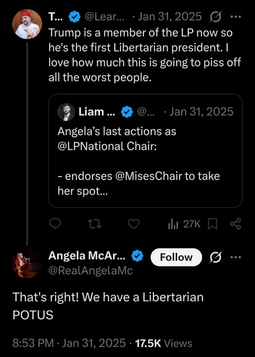Open the quoted tweet about Angela's last actions
Screen dimensions: 255x357
pos(146,151)
